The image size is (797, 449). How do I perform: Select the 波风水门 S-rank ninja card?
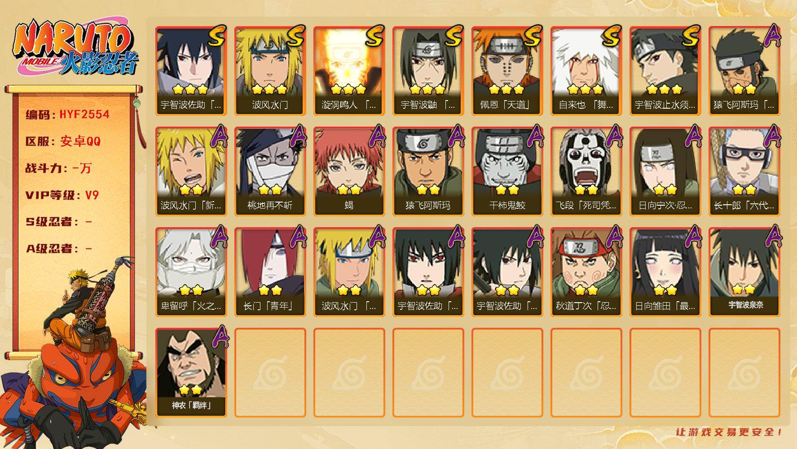tap(270, 71)
